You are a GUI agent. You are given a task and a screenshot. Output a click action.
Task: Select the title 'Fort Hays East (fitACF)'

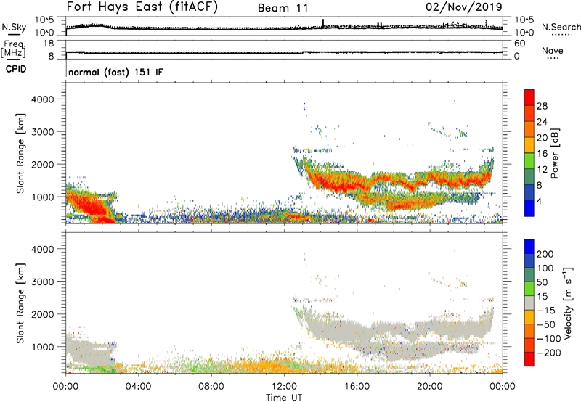[x=142, y=7]
